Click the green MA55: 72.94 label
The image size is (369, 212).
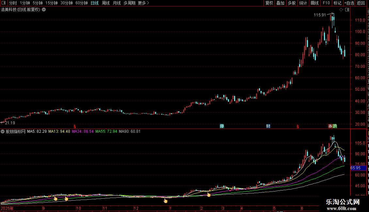tap(106, 131)
